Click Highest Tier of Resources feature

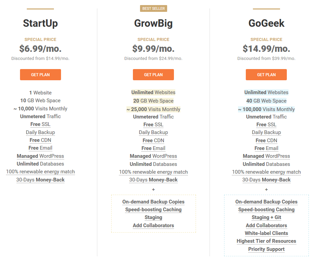[266, 241]
